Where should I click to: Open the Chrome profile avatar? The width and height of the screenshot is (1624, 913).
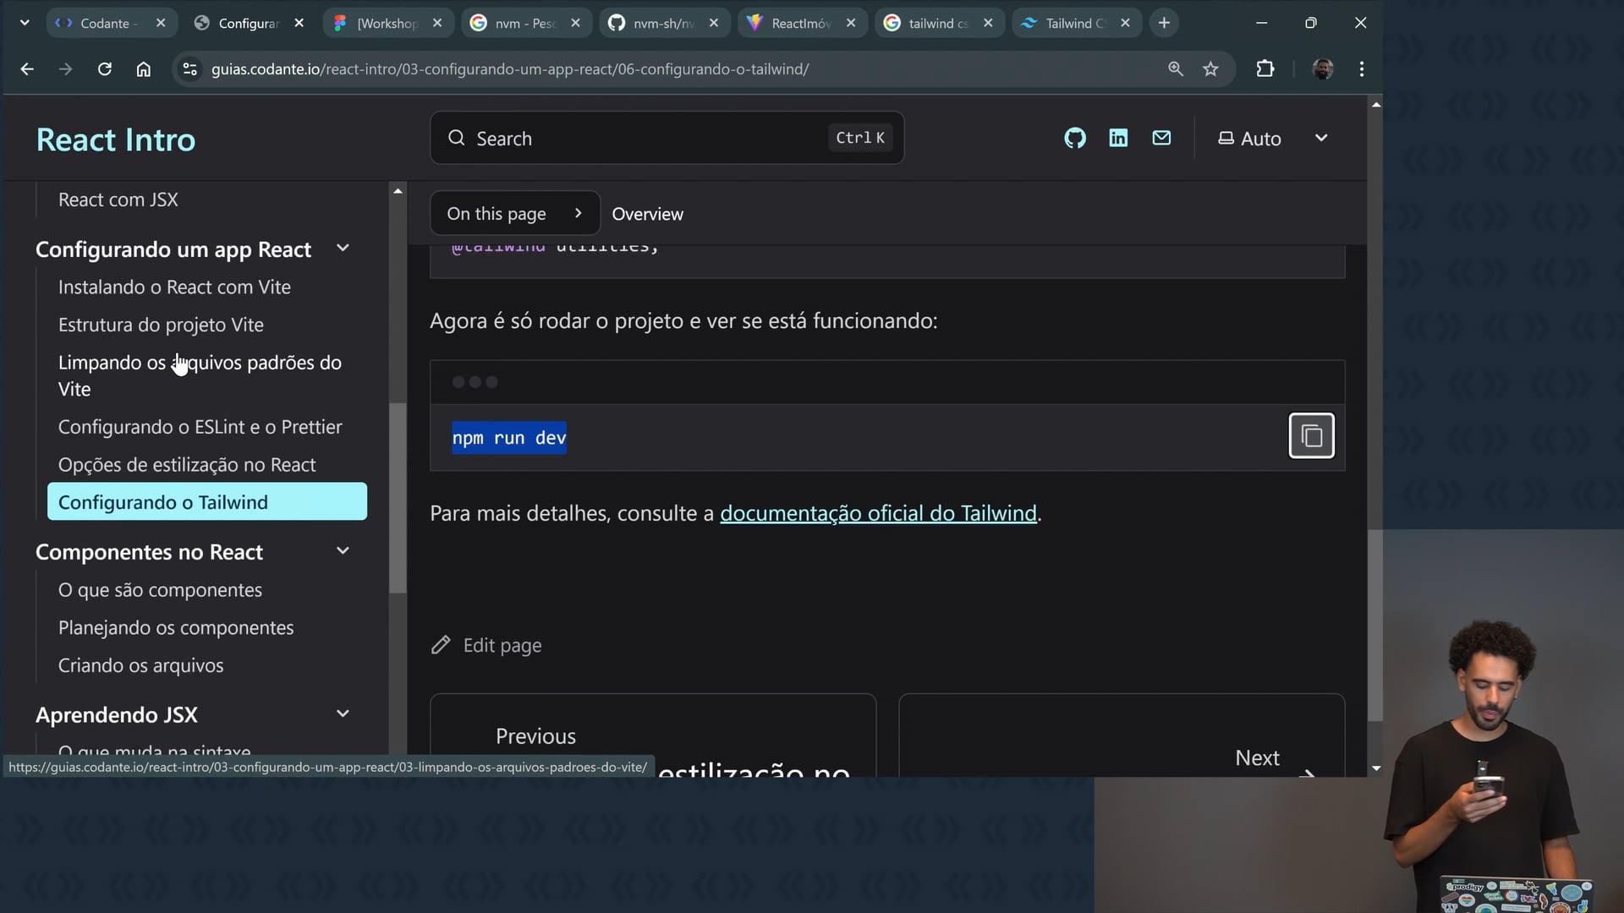point(1323,69)
